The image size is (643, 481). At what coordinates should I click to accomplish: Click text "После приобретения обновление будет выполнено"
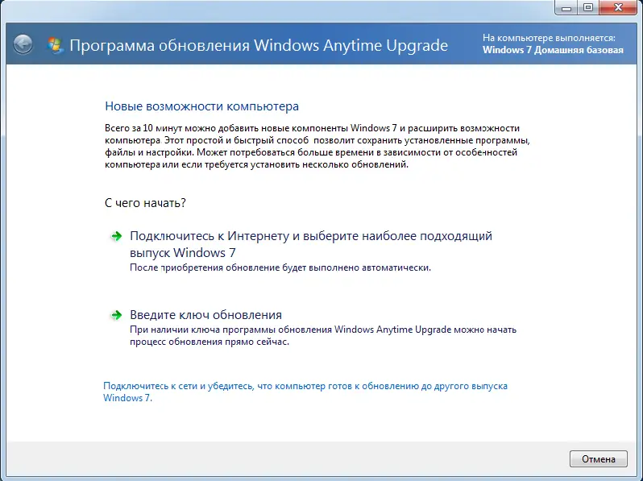click(x=280, y=267)
